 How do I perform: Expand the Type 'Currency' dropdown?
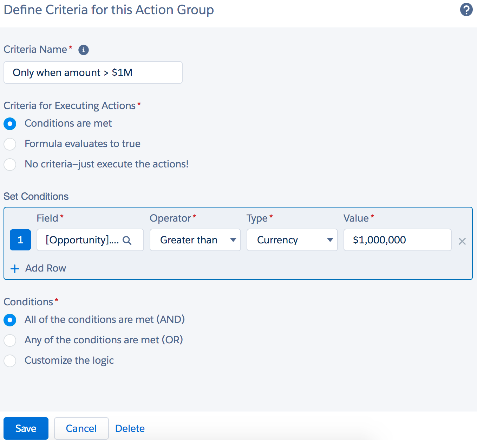[292, 240]
